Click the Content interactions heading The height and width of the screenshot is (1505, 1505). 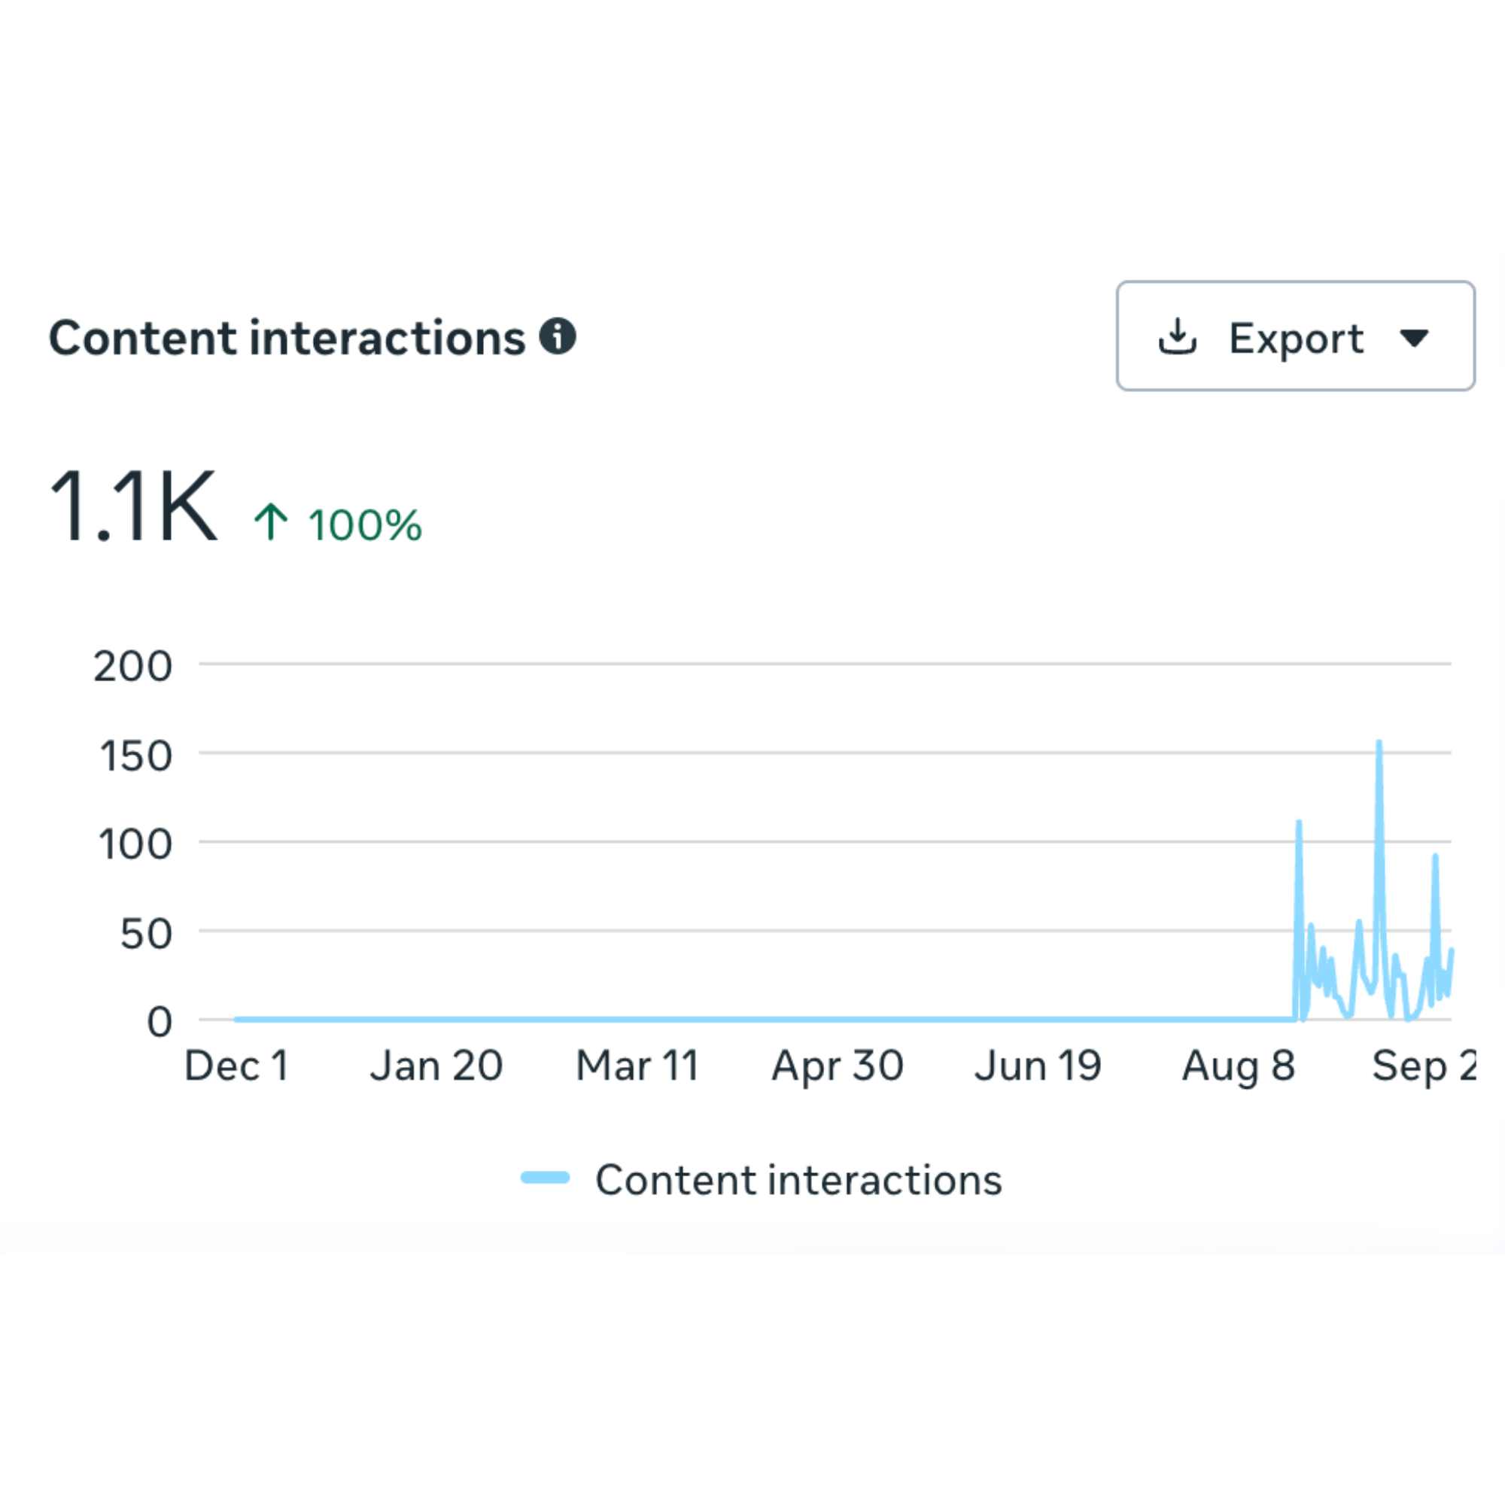point(287,338)
